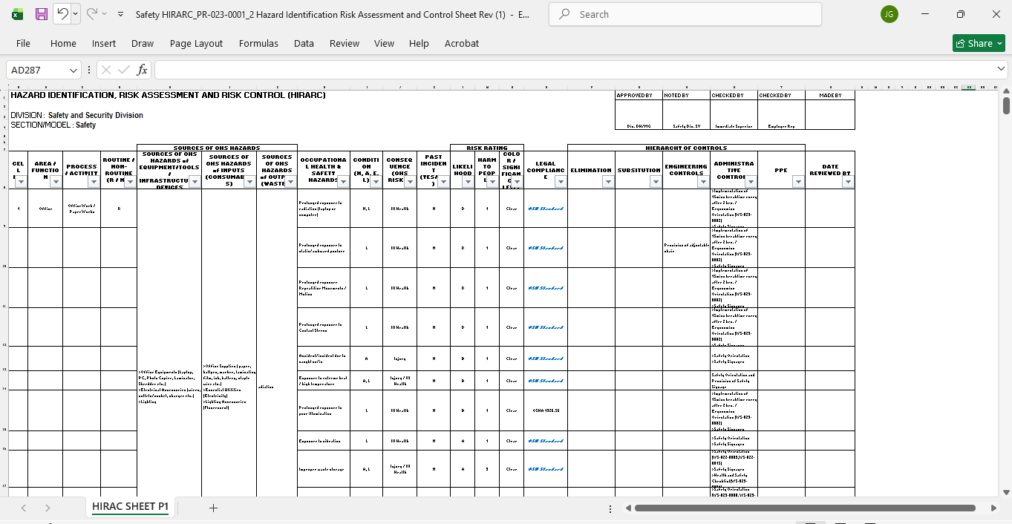Switch to the Insert tab
Image resolution: width=1012 pixels, height=524 pixels.
(x=104, y=43)
